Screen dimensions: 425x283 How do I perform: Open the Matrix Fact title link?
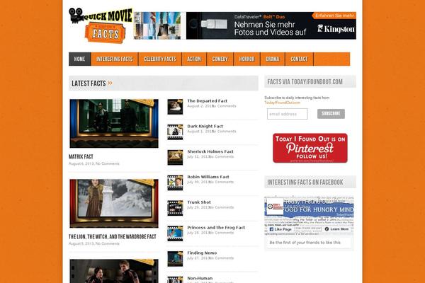(81, 156)
